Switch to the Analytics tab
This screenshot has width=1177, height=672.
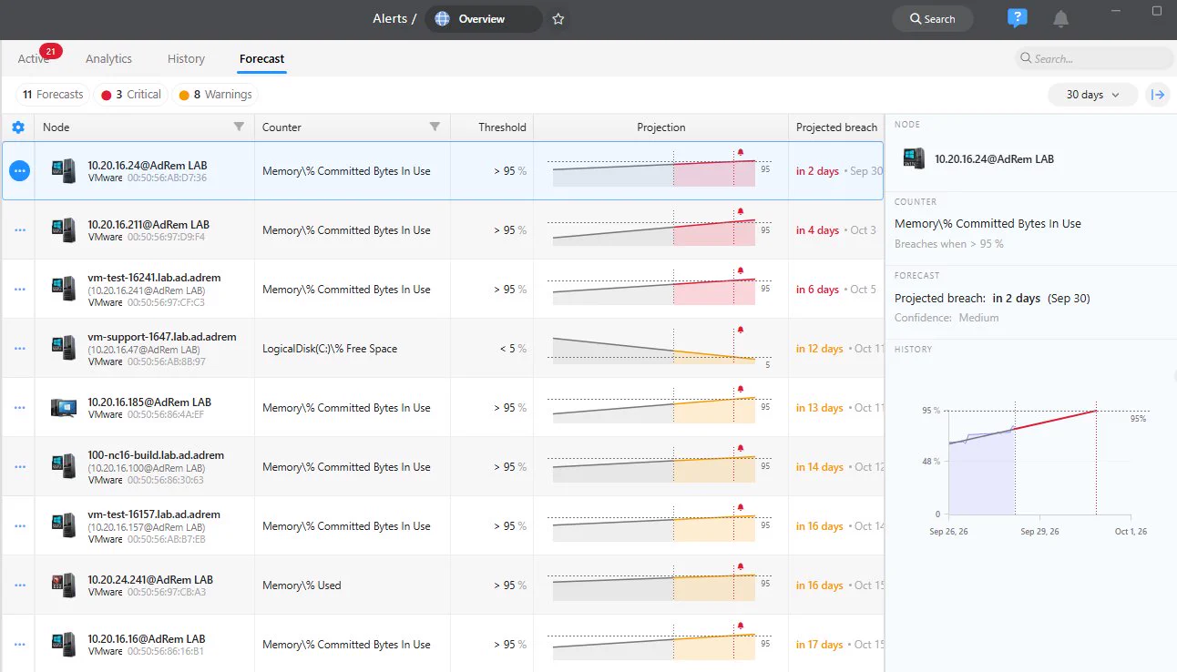coord(108,59)
